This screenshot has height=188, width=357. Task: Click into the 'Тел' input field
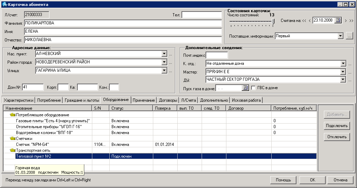(x=201, y=15)
